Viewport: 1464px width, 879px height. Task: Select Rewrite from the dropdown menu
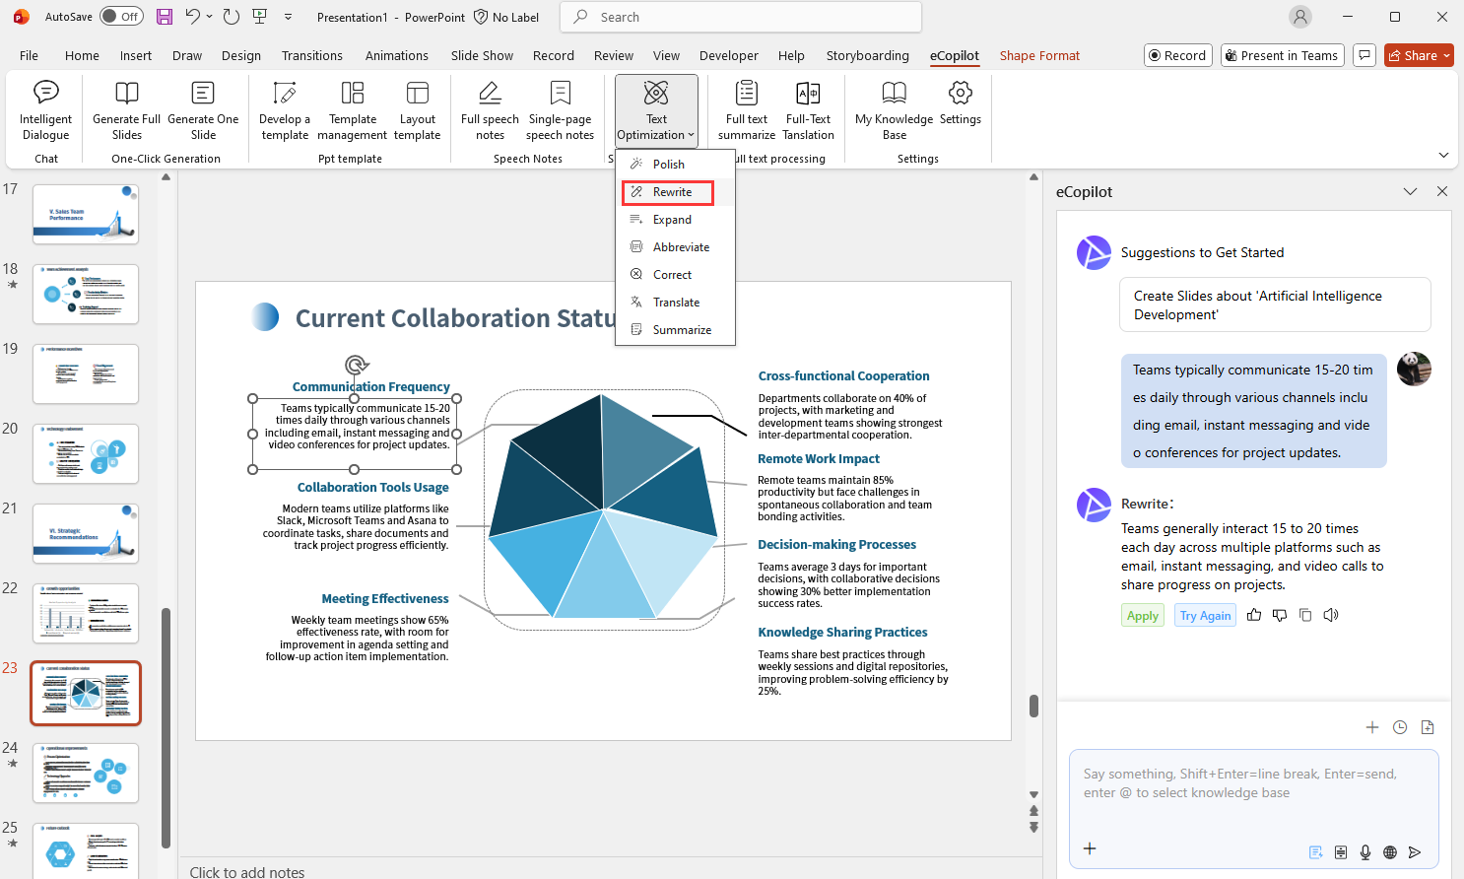(672, 192)
